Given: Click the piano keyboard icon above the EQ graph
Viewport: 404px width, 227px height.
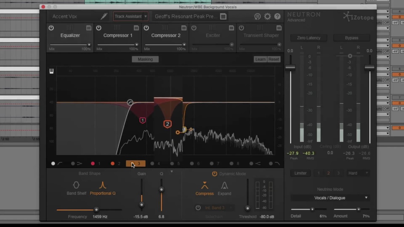Looking at the screenshot, I should (51, 71).
